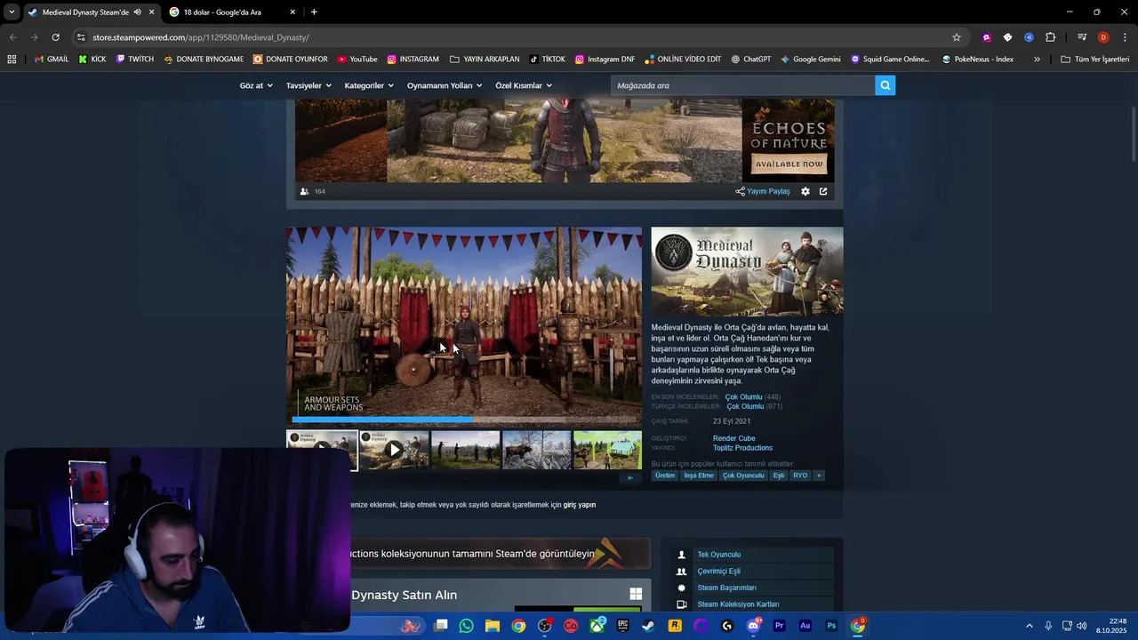The height and width of the screenshot is (640, 1138).
Task: Pop out the broadcast with external icon
Action: click(x=823, y=191)
